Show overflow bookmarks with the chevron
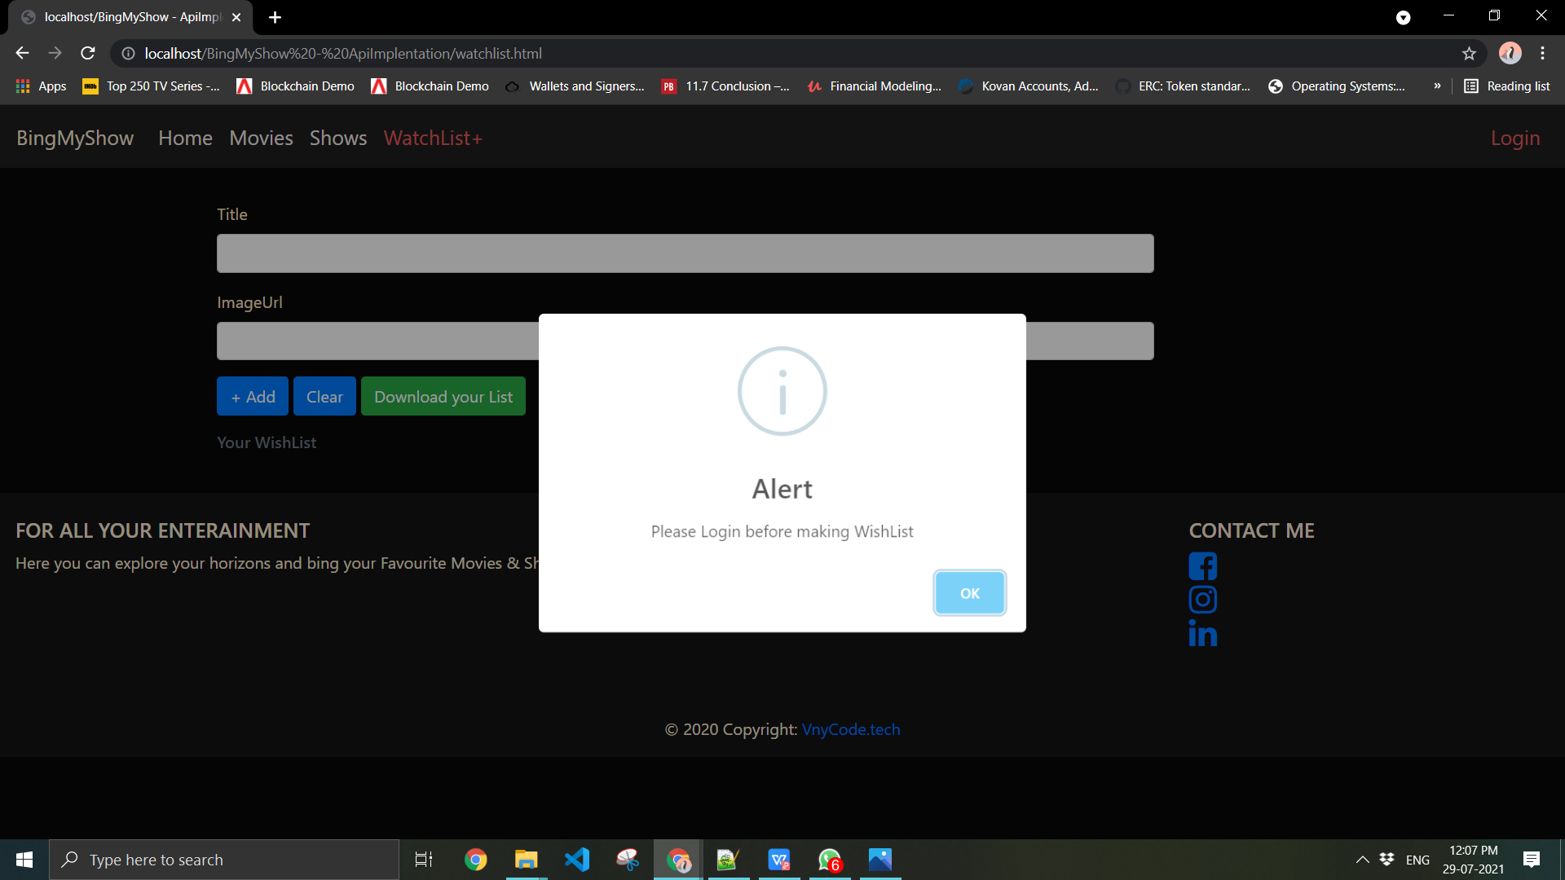Viewport: 1565px width, 880px height. click(x=1438, y=86)
